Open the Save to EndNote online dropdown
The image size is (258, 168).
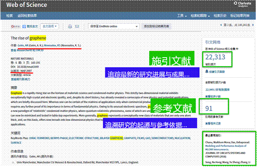[x=114, y=26]
